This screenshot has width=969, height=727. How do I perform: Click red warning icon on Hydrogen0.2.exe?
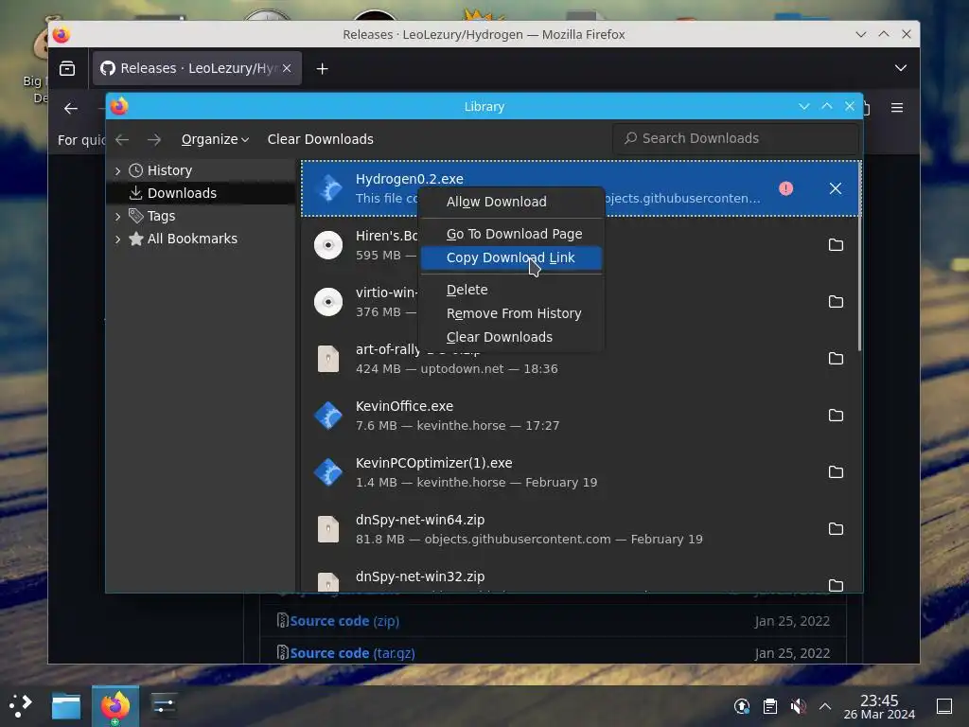[x=786, y=188]
